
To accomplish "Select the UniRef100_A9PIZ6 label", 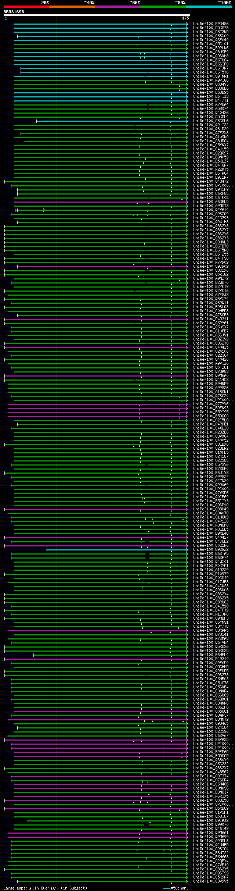I will [211, 364].
